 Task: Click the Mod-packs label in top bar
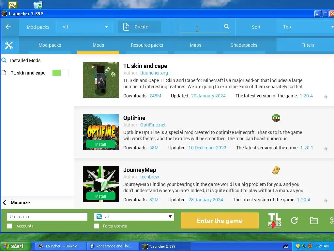[x=38, y=27]
